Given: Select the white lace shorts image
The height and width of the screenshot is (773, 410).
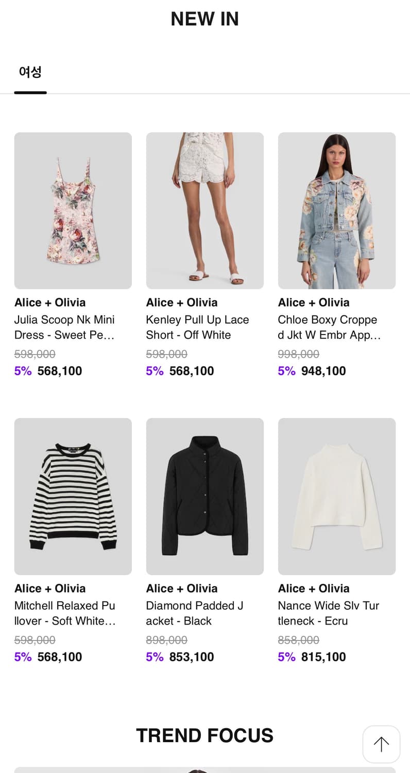Looking at the screenshot, I should (204, 210).
